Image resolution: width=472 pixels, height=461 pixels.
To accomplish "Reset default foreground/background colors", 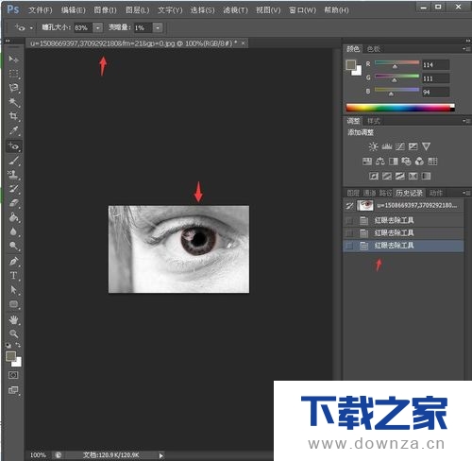I will coord(8,346).
